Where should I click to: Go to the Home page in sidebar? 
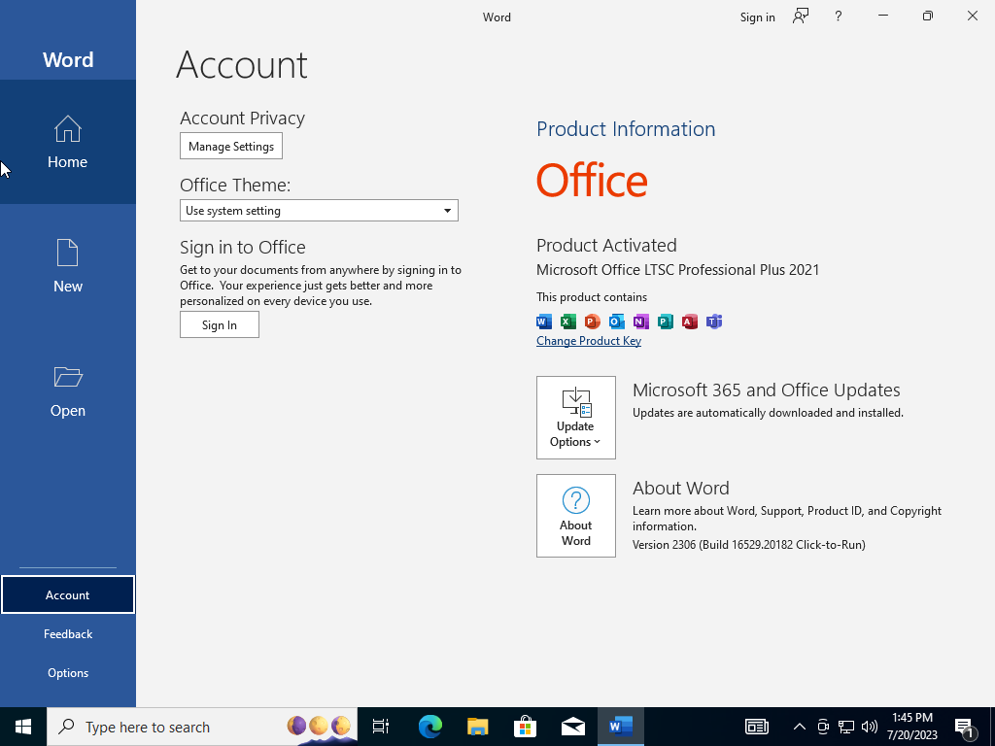click(67, 142)
